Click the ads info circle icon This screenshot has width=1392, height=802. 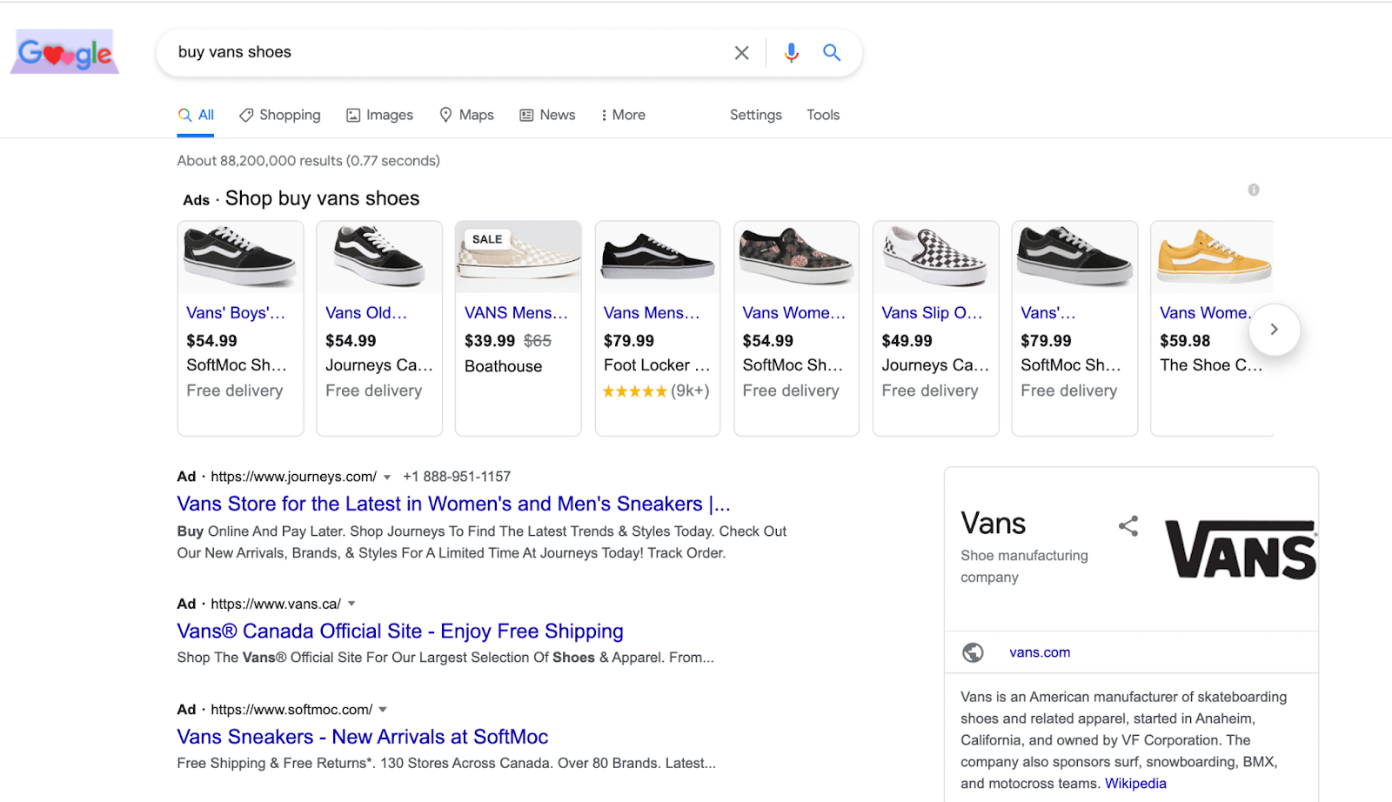click(1254, 190)
